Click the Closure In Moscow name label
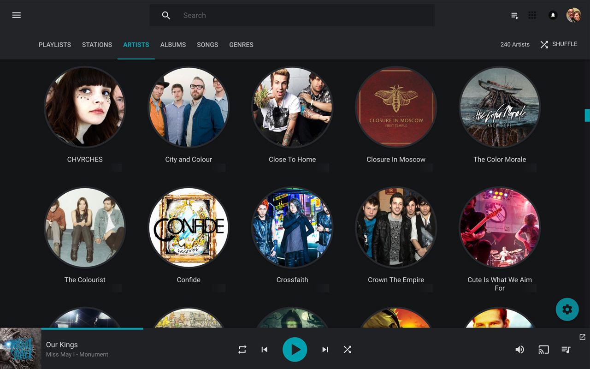Screen dimensions: 590x369 pyautogui.click(x=396, y=160)
